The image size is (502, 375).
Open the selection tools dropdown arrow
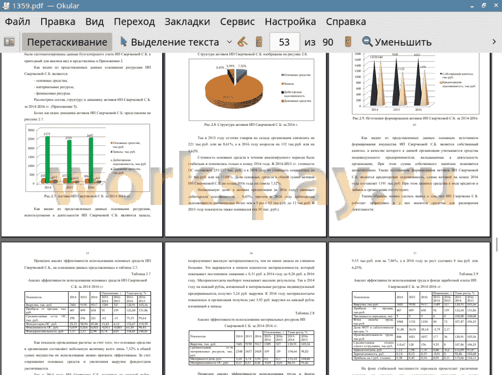[229, 42]
